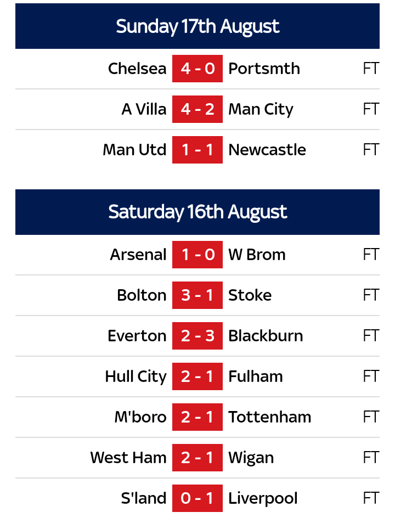Select the Tottenham team link
This screenshot has width=395, height=529.
269,417
